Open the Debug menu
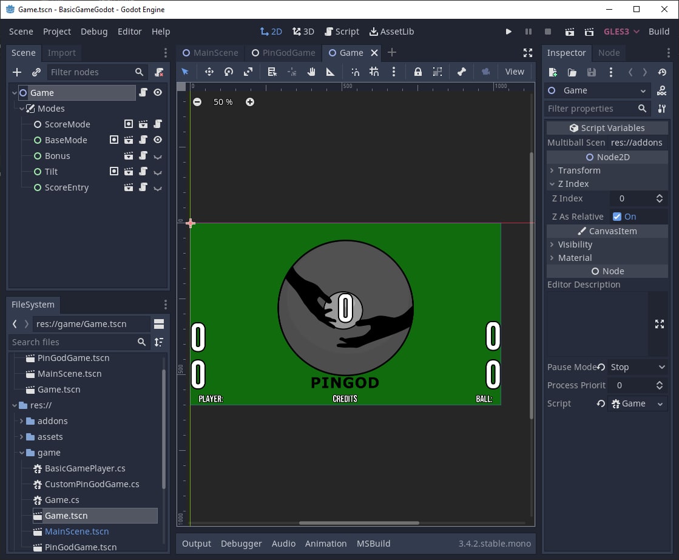Viewport: 679px width, 560px height. pos(94,32)
